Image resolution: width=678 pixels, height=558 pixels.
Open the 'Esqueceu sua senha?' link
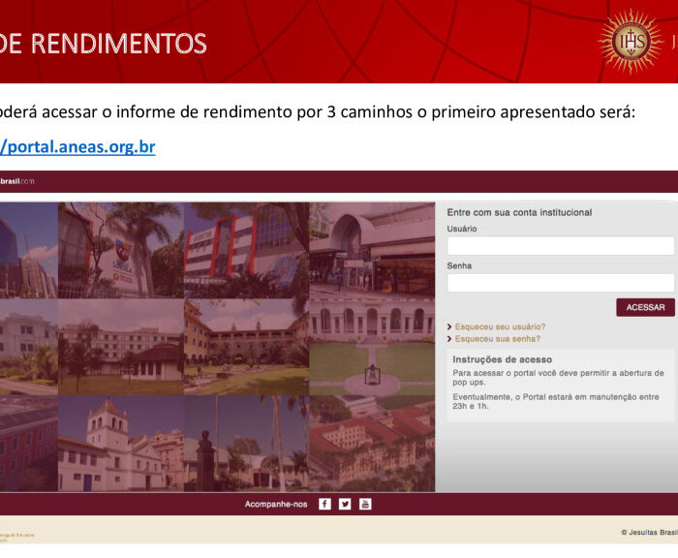(x=498, y=340)
